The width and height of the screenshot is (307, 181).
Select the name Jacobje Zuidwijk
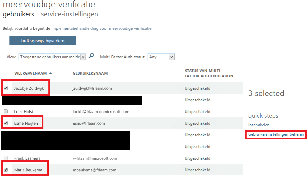coord(29,88)
